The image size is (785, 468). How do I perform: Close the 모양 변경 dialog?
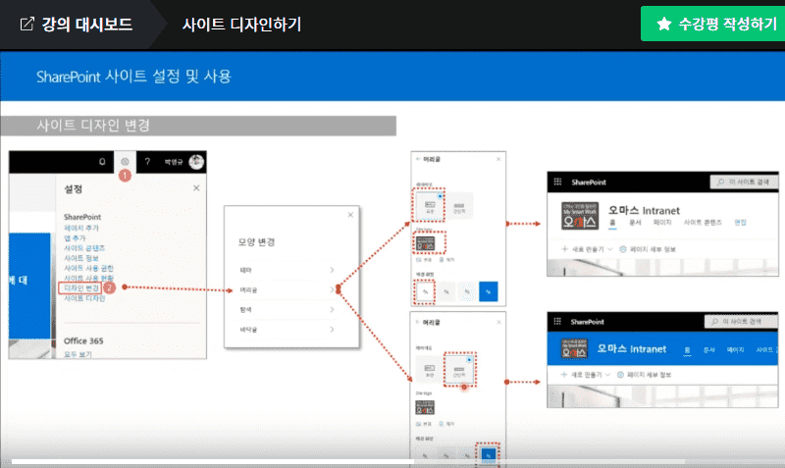click(x=350, y=215)
